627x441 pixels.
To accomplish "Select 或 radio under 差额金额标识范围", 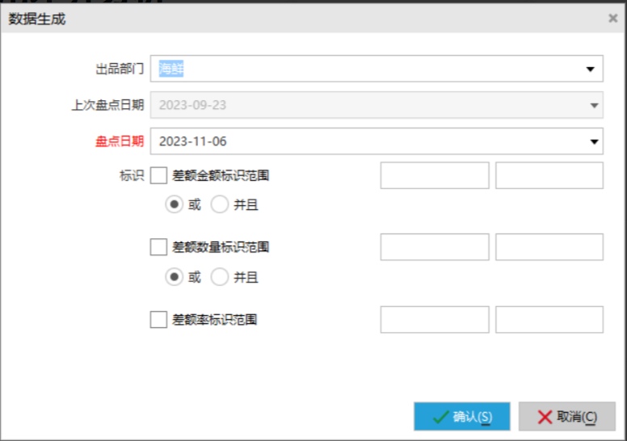I will (175, 205).
